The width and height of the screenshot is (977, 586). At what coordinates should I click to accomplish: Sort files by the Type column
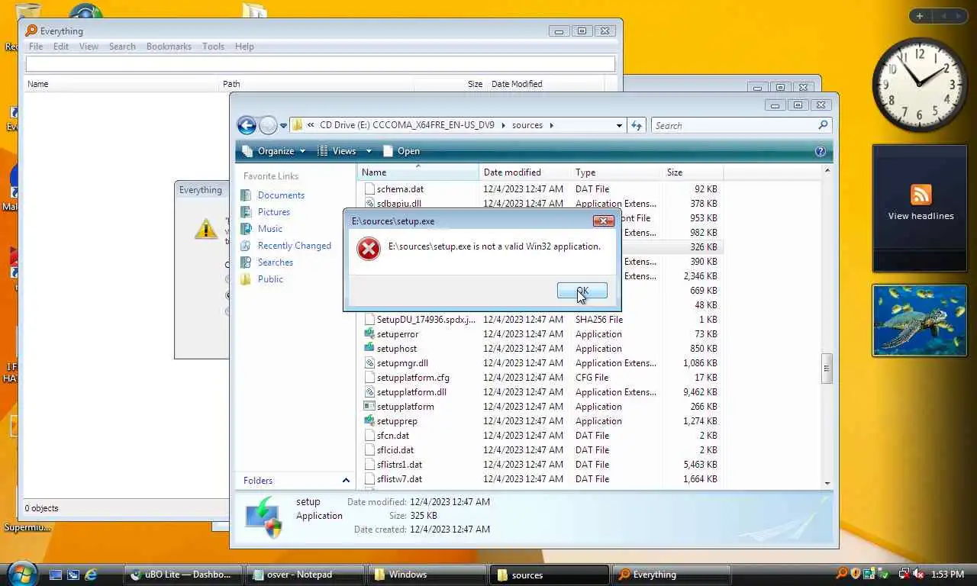pos(616,172)
